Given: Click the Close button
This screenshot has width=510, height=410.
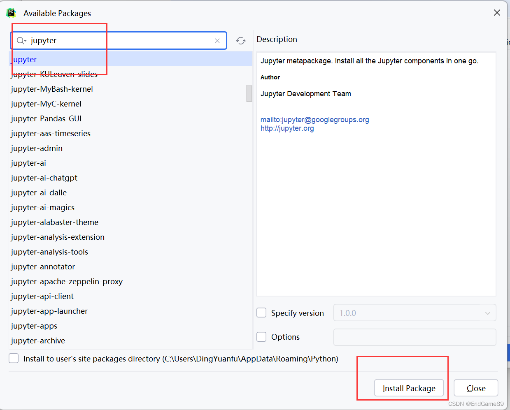Looking at the screenshot, I should pyautogui.click(x=476, y=388).
